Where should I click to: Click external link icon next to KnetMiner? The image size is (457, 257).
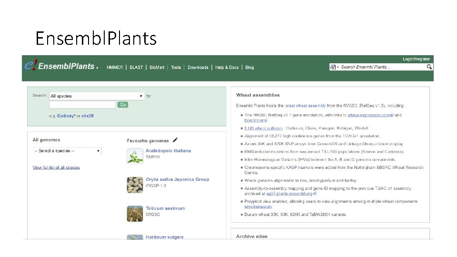(266, 120)
